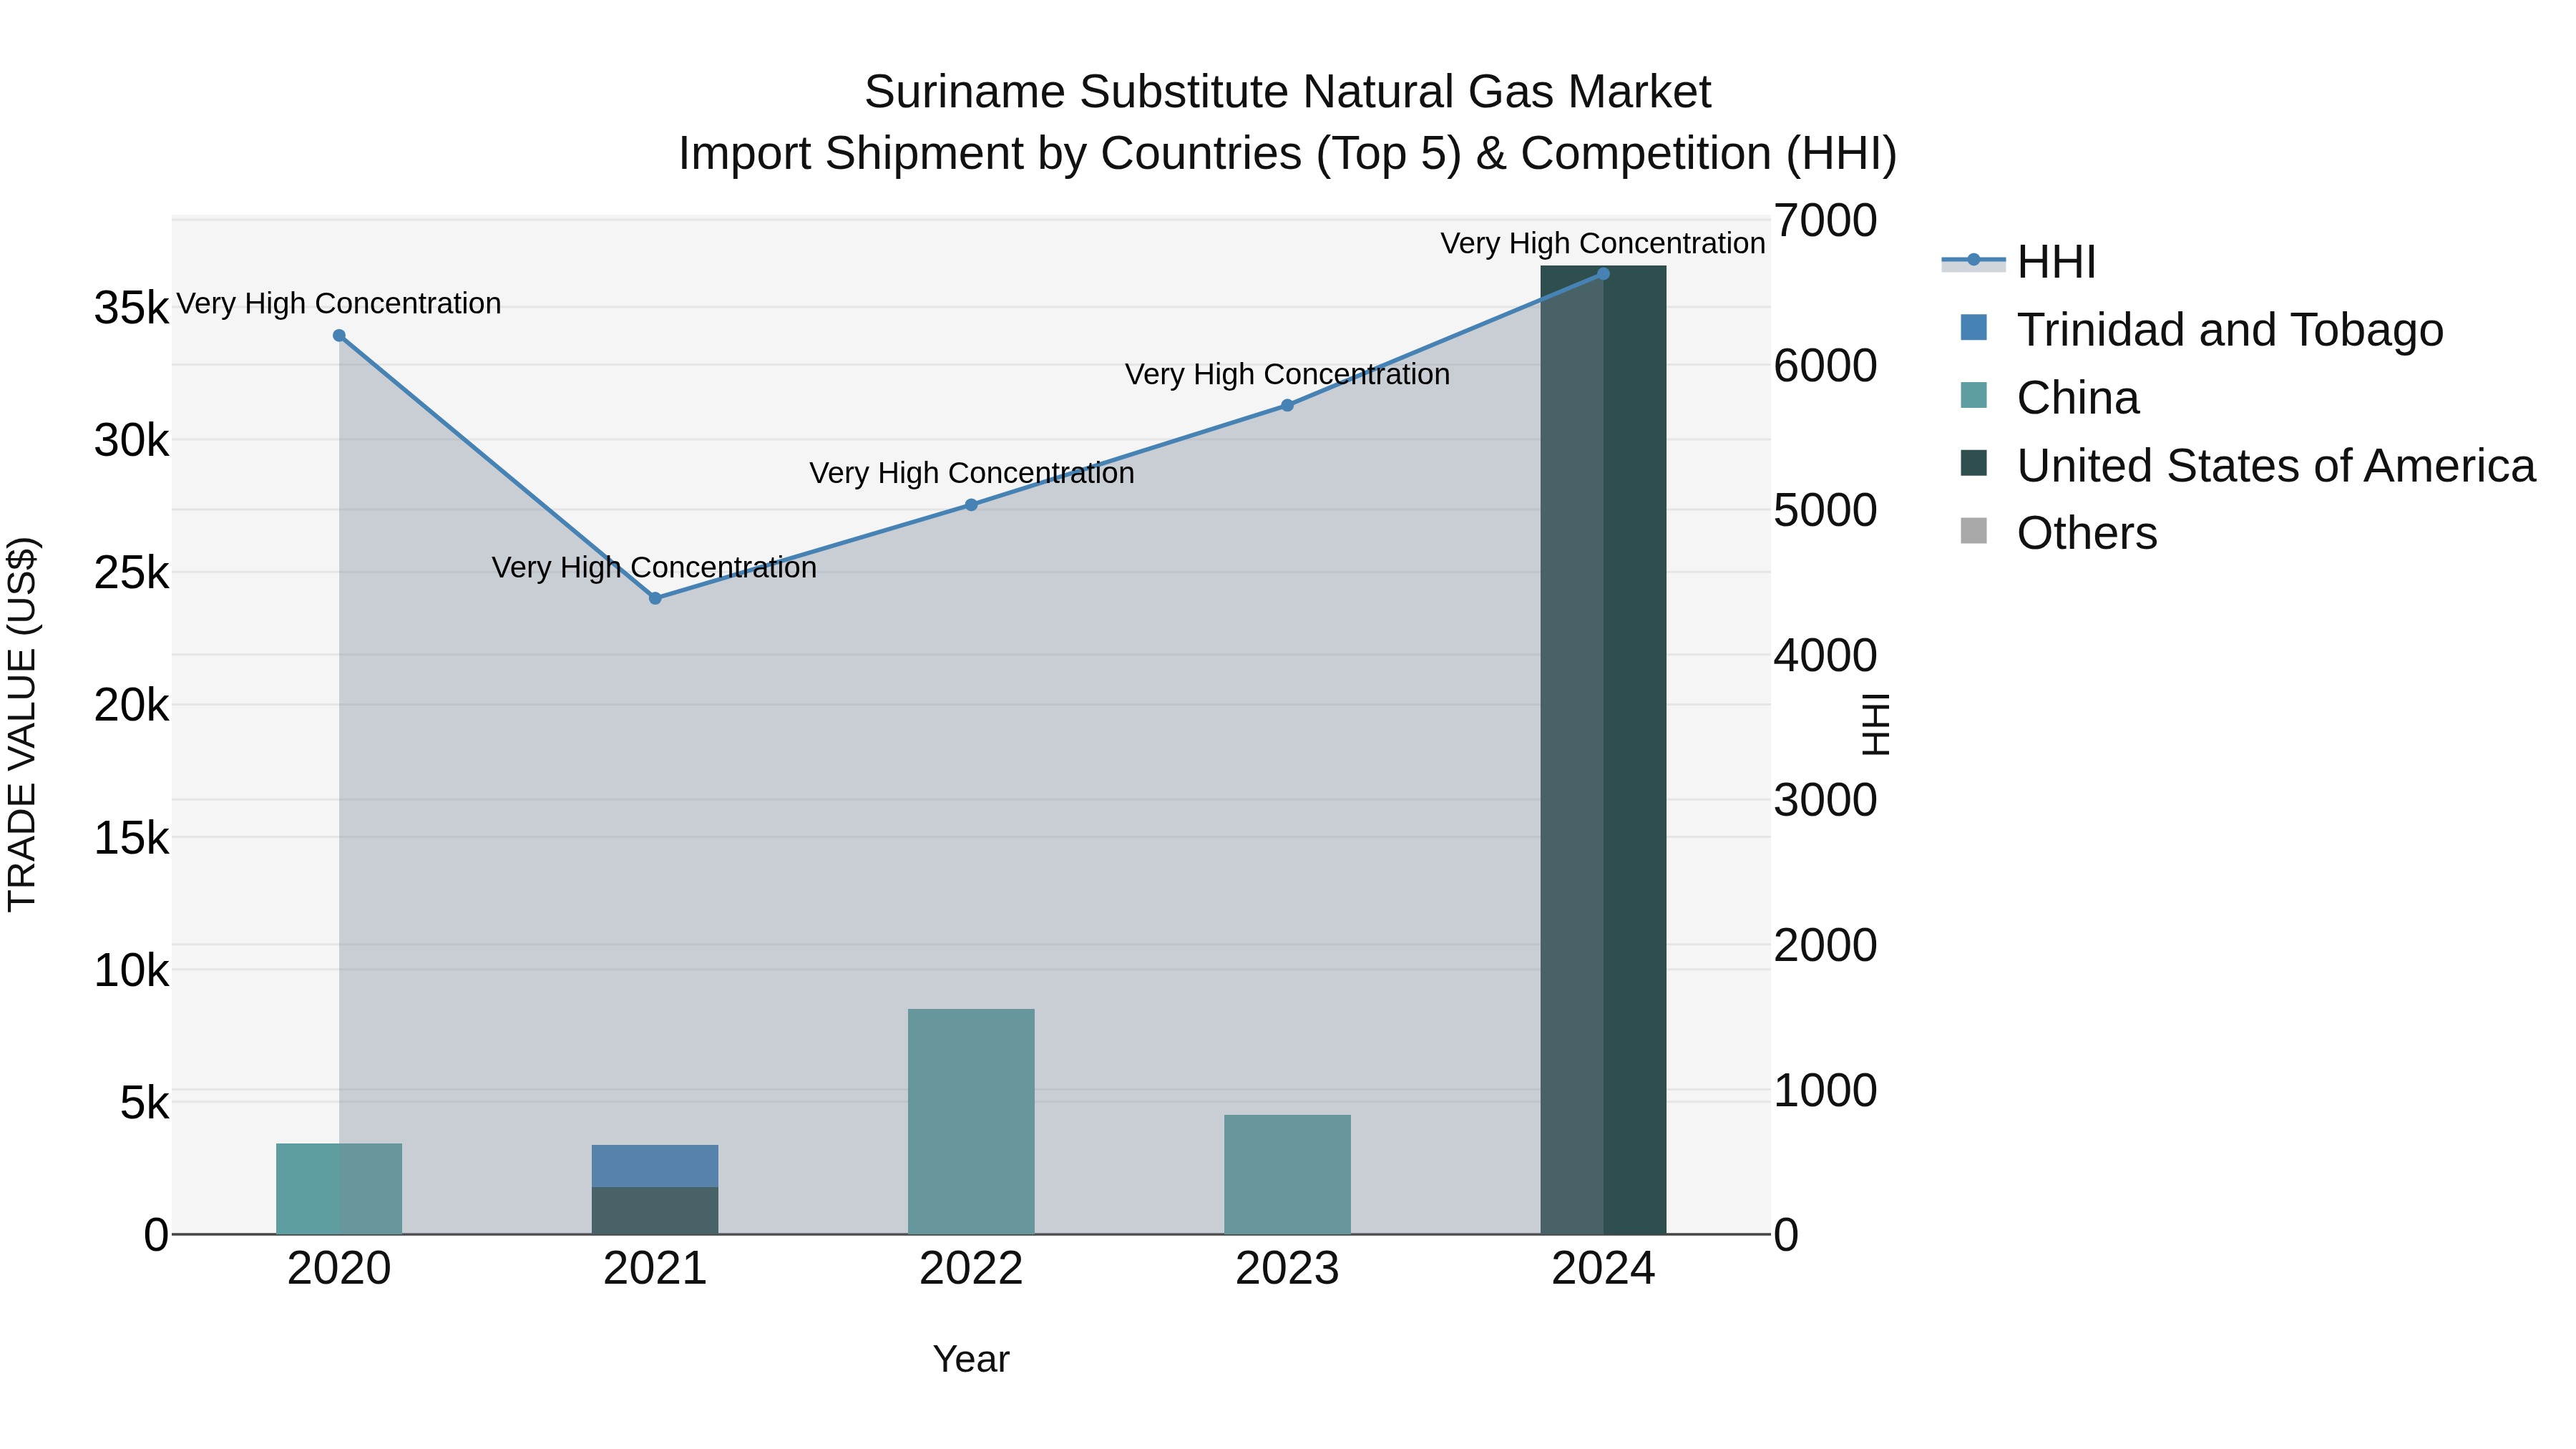Click the 2022 China bar

point(971,1122)
